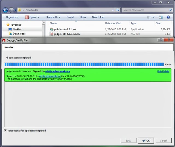Image resolution: width=175 pixels, height=147 pixels.
Task: Maximize the Explorer window
Action: pos(161,2)
